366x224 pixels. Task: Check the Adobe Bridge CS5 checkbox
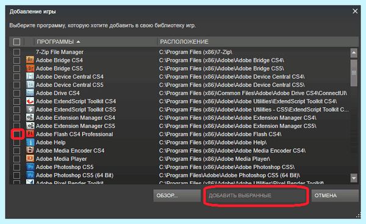tap(16, 68)
